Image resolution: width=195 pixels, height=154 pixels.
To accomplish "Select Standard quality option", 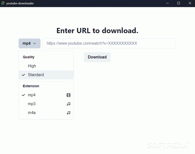I will click(46, 75).
